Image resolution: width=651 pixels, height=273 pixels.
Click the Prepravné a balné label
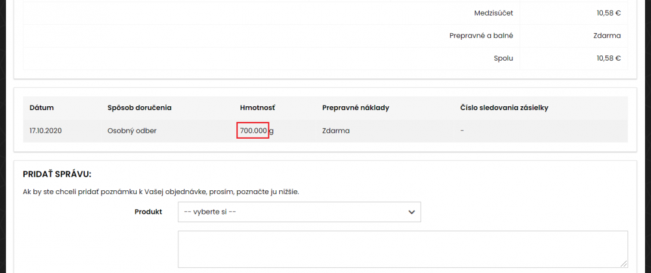pyautogui.click(x=481, y=36)
